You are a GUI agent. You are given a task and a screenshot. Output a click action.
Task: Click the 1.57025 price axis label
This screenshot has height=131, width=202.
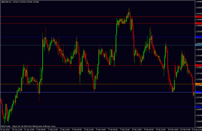pyautogui.click(x=199, y=104)
